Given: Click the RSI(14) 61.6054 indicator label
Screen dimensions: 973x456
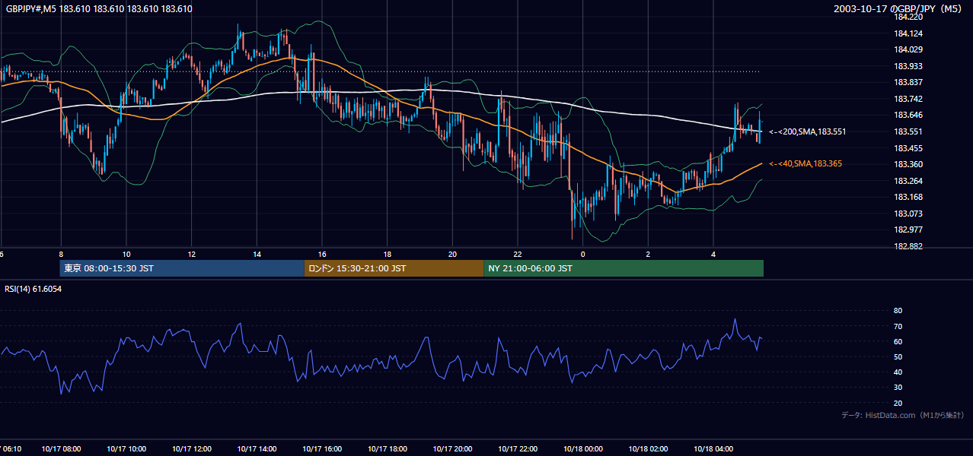Looking at the screenshot, I should pyautogui.click(x=33, y=289).
